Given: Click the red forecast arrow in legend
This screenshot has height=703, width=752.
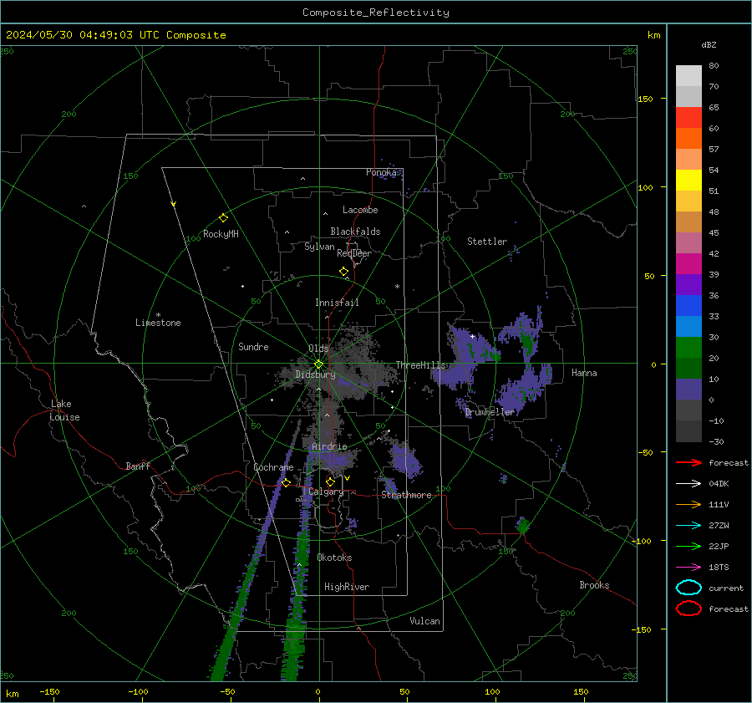Looking at the screenshot, I should pyautogui.click(x=688, y=462).
